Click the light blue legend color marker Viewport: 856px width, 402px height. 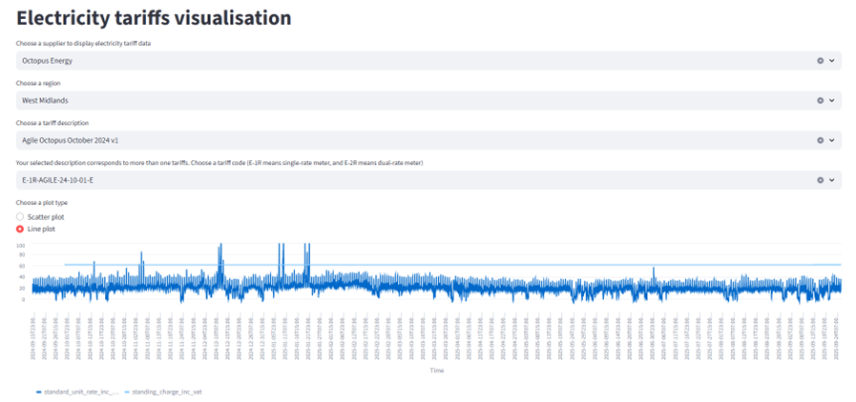click(126, 392)
